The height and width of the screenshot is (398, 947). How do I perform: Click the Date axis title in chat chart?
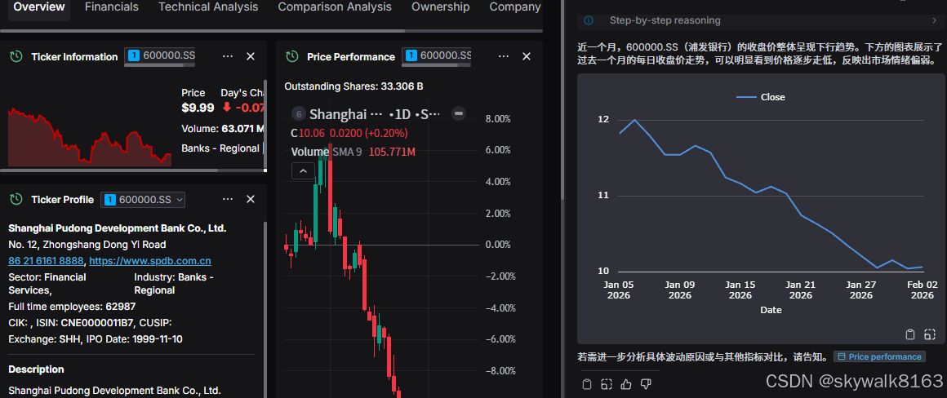point(771,310)
